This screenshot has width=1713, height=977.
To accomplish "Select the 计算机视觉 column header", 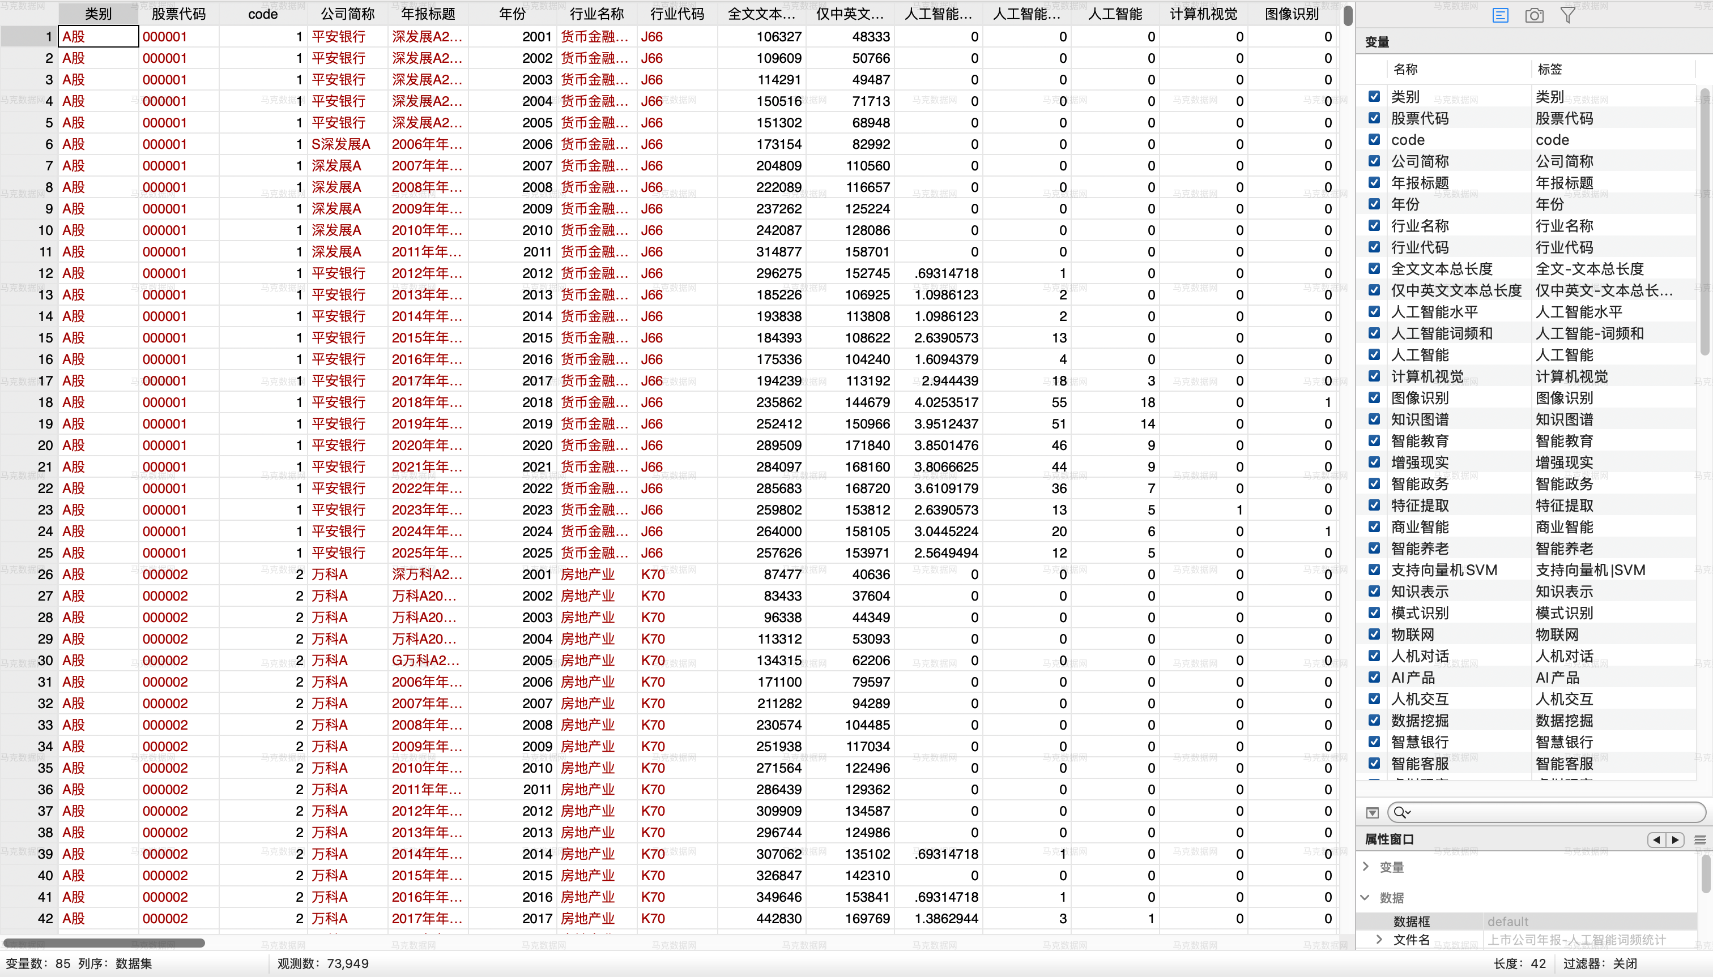I will click(x=1203, y=14).
